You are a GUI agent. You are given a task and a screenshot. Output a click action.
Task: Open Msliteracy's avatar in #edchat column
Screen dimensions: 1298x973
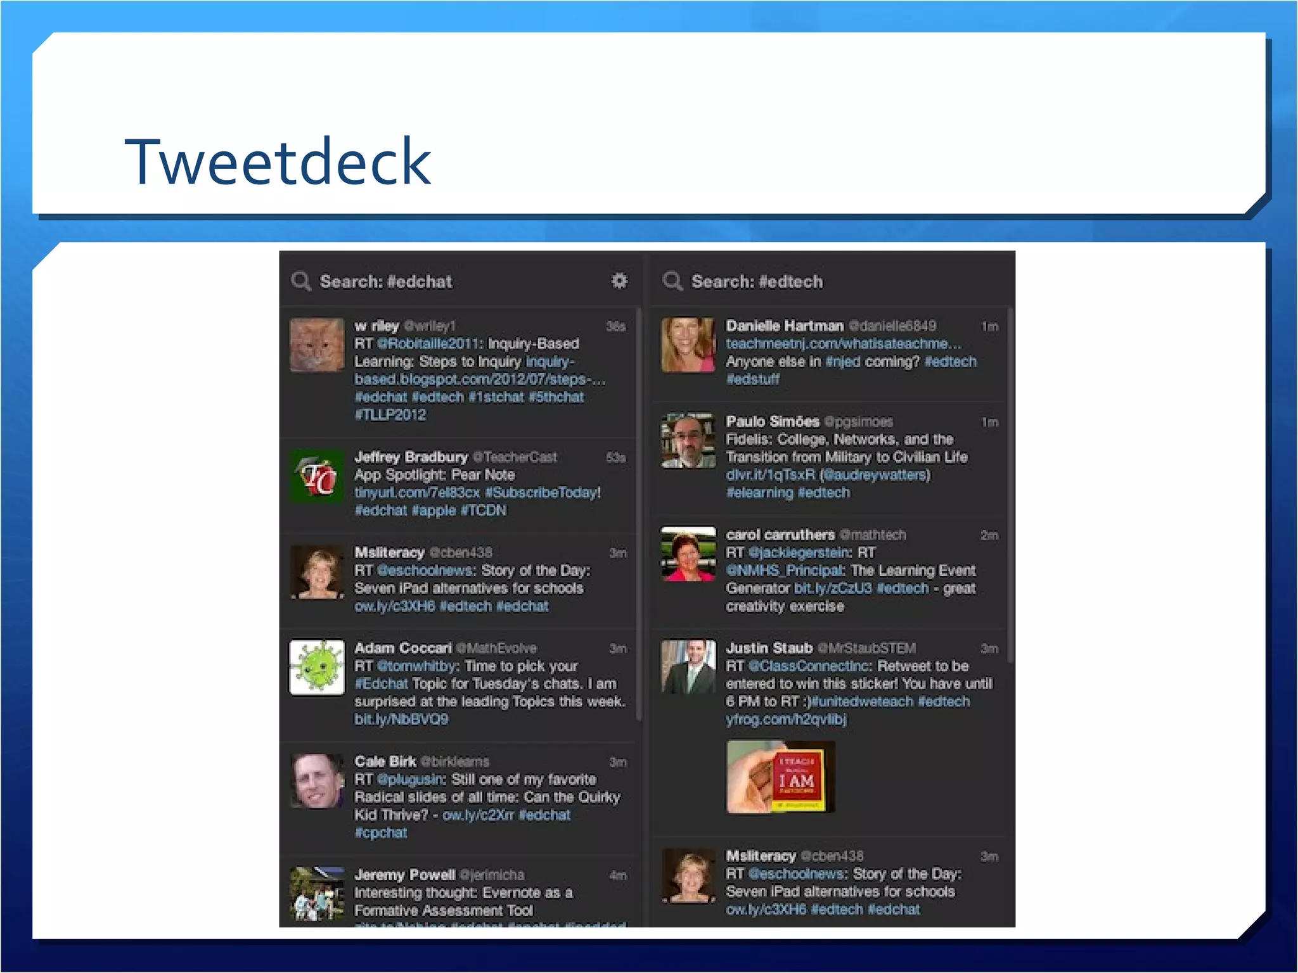click(x=317, y=572)
